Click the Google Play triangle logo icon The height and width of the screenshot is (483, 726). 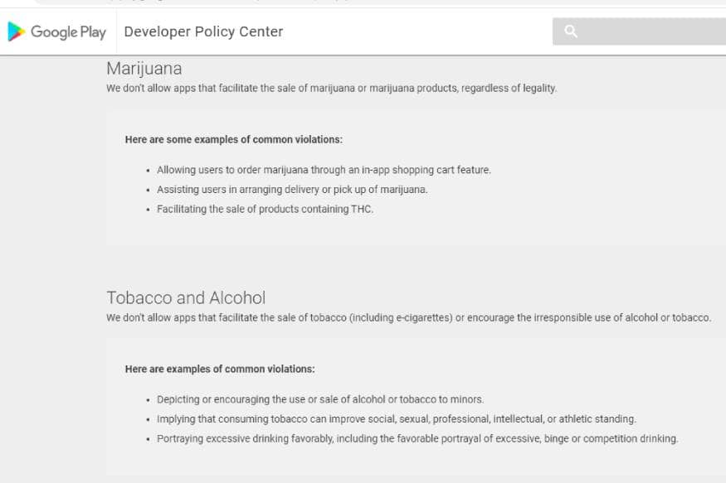[x=16, y=31]
